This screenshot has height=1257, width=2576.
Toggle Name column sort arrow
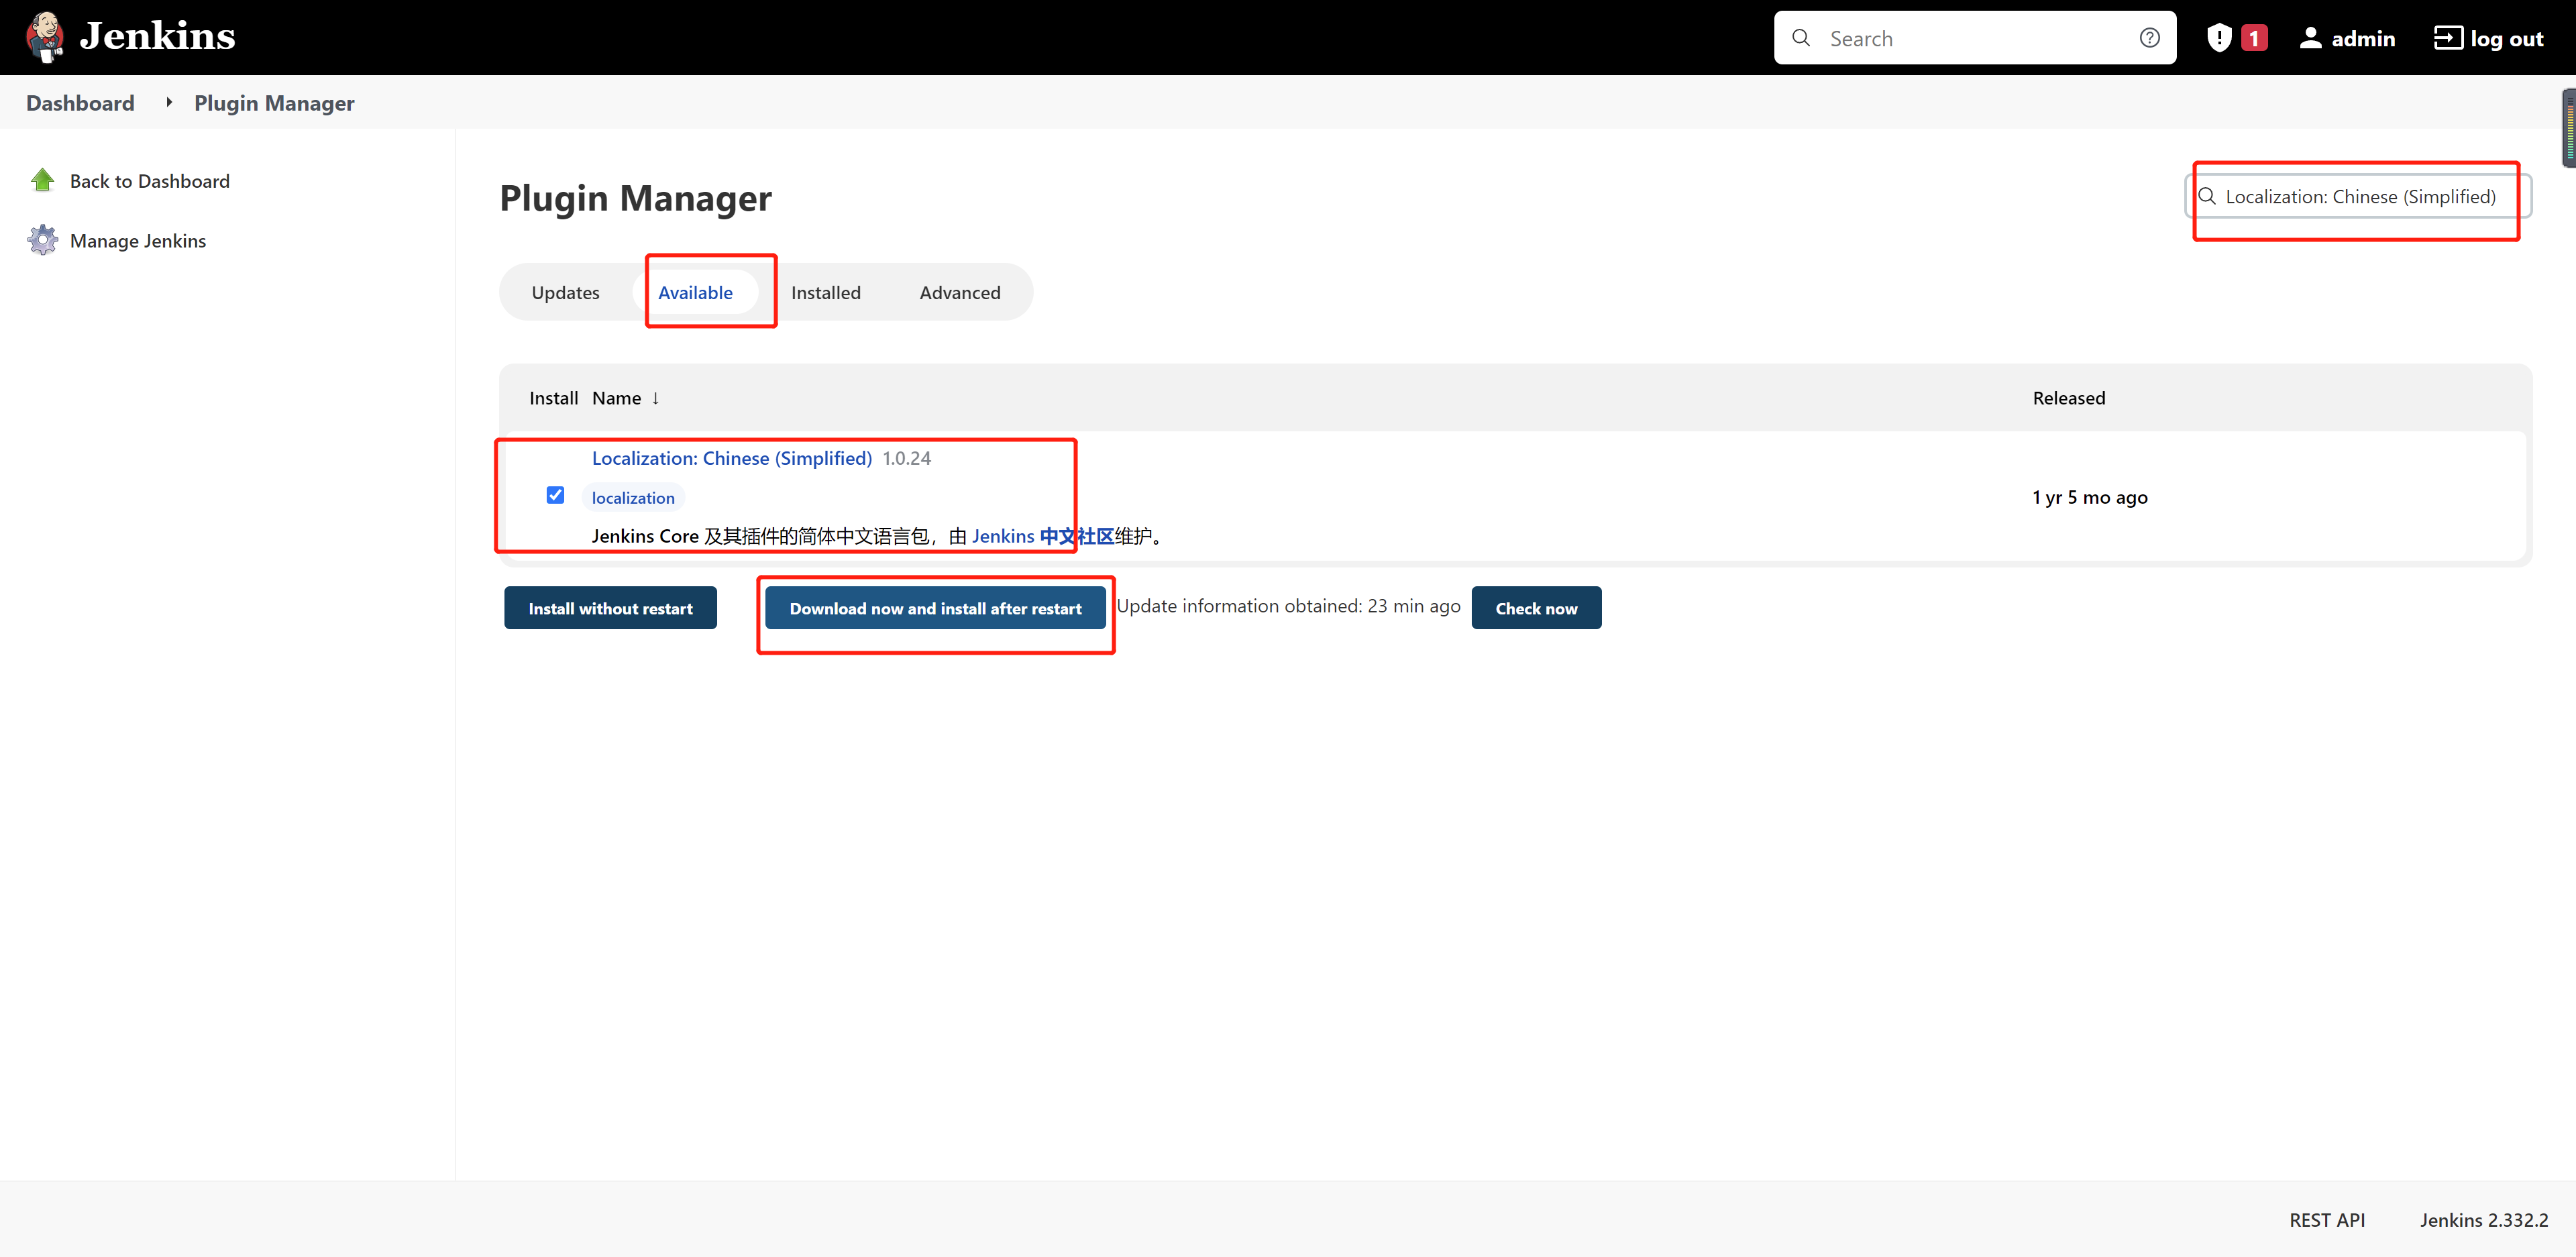655,398
